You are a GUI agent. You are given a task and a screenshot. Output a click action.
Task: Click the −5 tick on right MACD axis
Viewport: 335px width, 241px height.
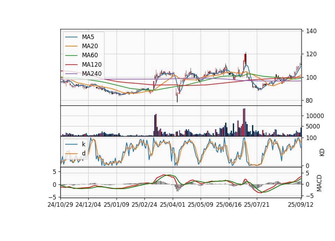coord(310,196)
